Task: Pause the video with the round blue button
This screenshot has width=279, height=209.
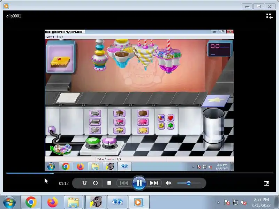Action: 139,183
